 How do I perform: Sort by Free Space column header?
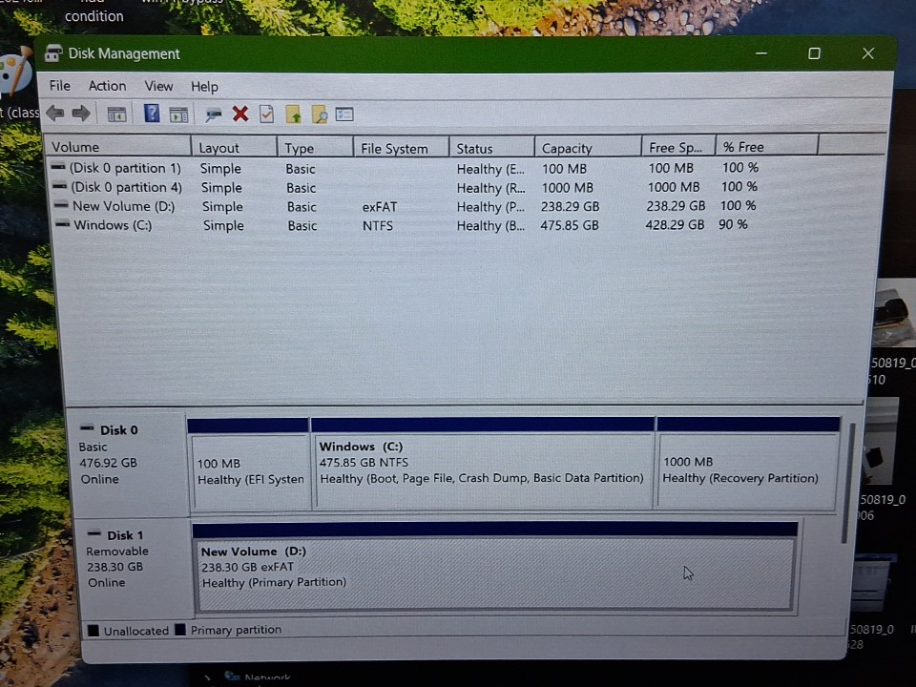(x=678, y=147)
